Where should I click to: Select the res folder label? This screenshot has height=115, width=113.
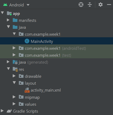point(21,69)
